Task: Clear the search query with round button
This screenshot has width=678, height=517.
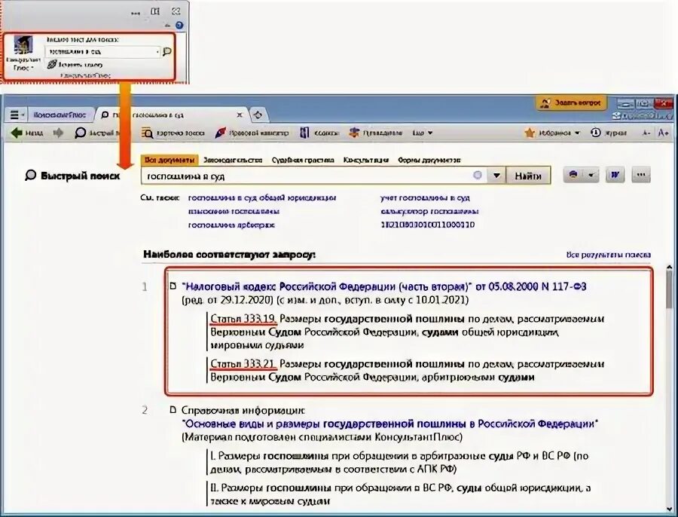Action: click(x=478, y=175)
